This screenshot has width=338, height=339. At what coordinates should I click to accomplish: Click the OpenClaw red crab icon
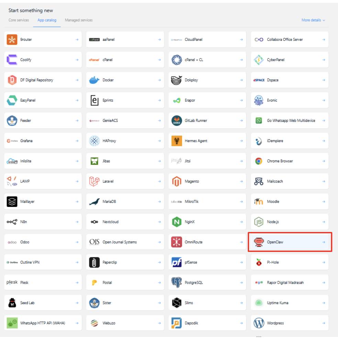[x=259, y=242]
